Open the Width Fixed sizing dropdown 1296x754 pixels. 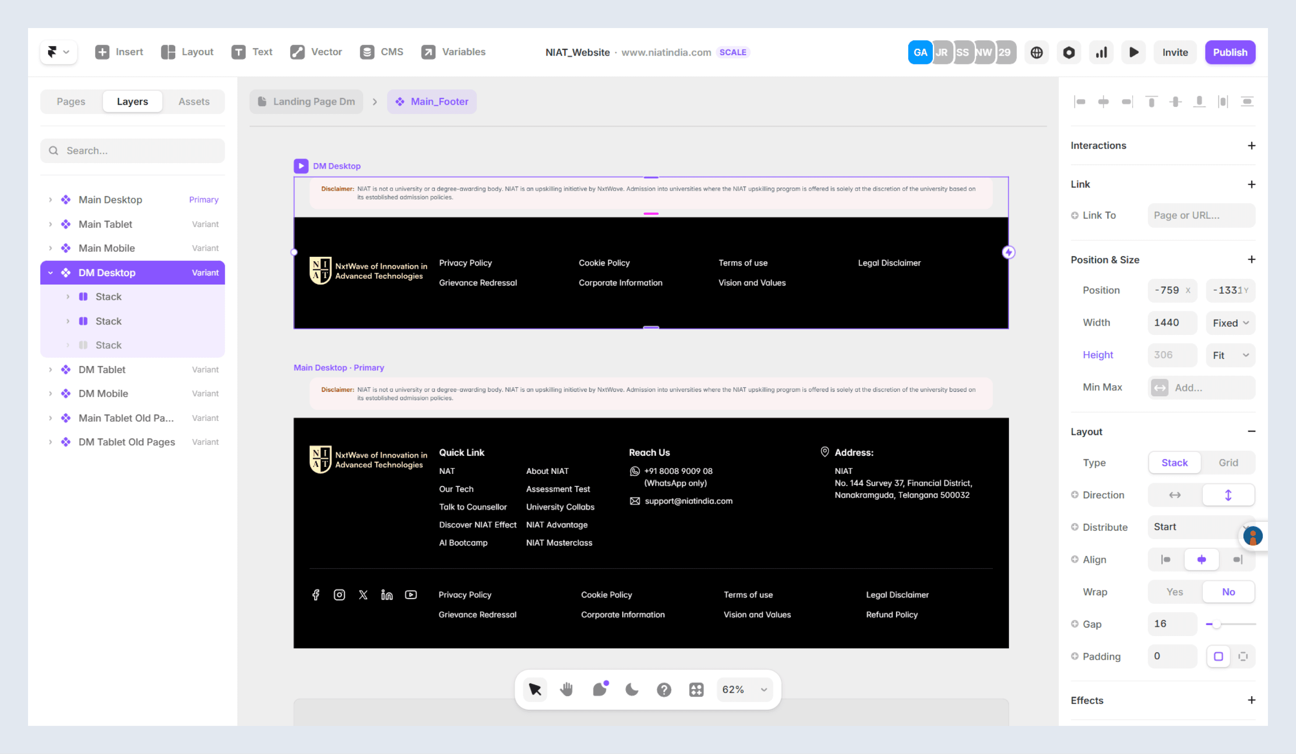pos(1230,323)
